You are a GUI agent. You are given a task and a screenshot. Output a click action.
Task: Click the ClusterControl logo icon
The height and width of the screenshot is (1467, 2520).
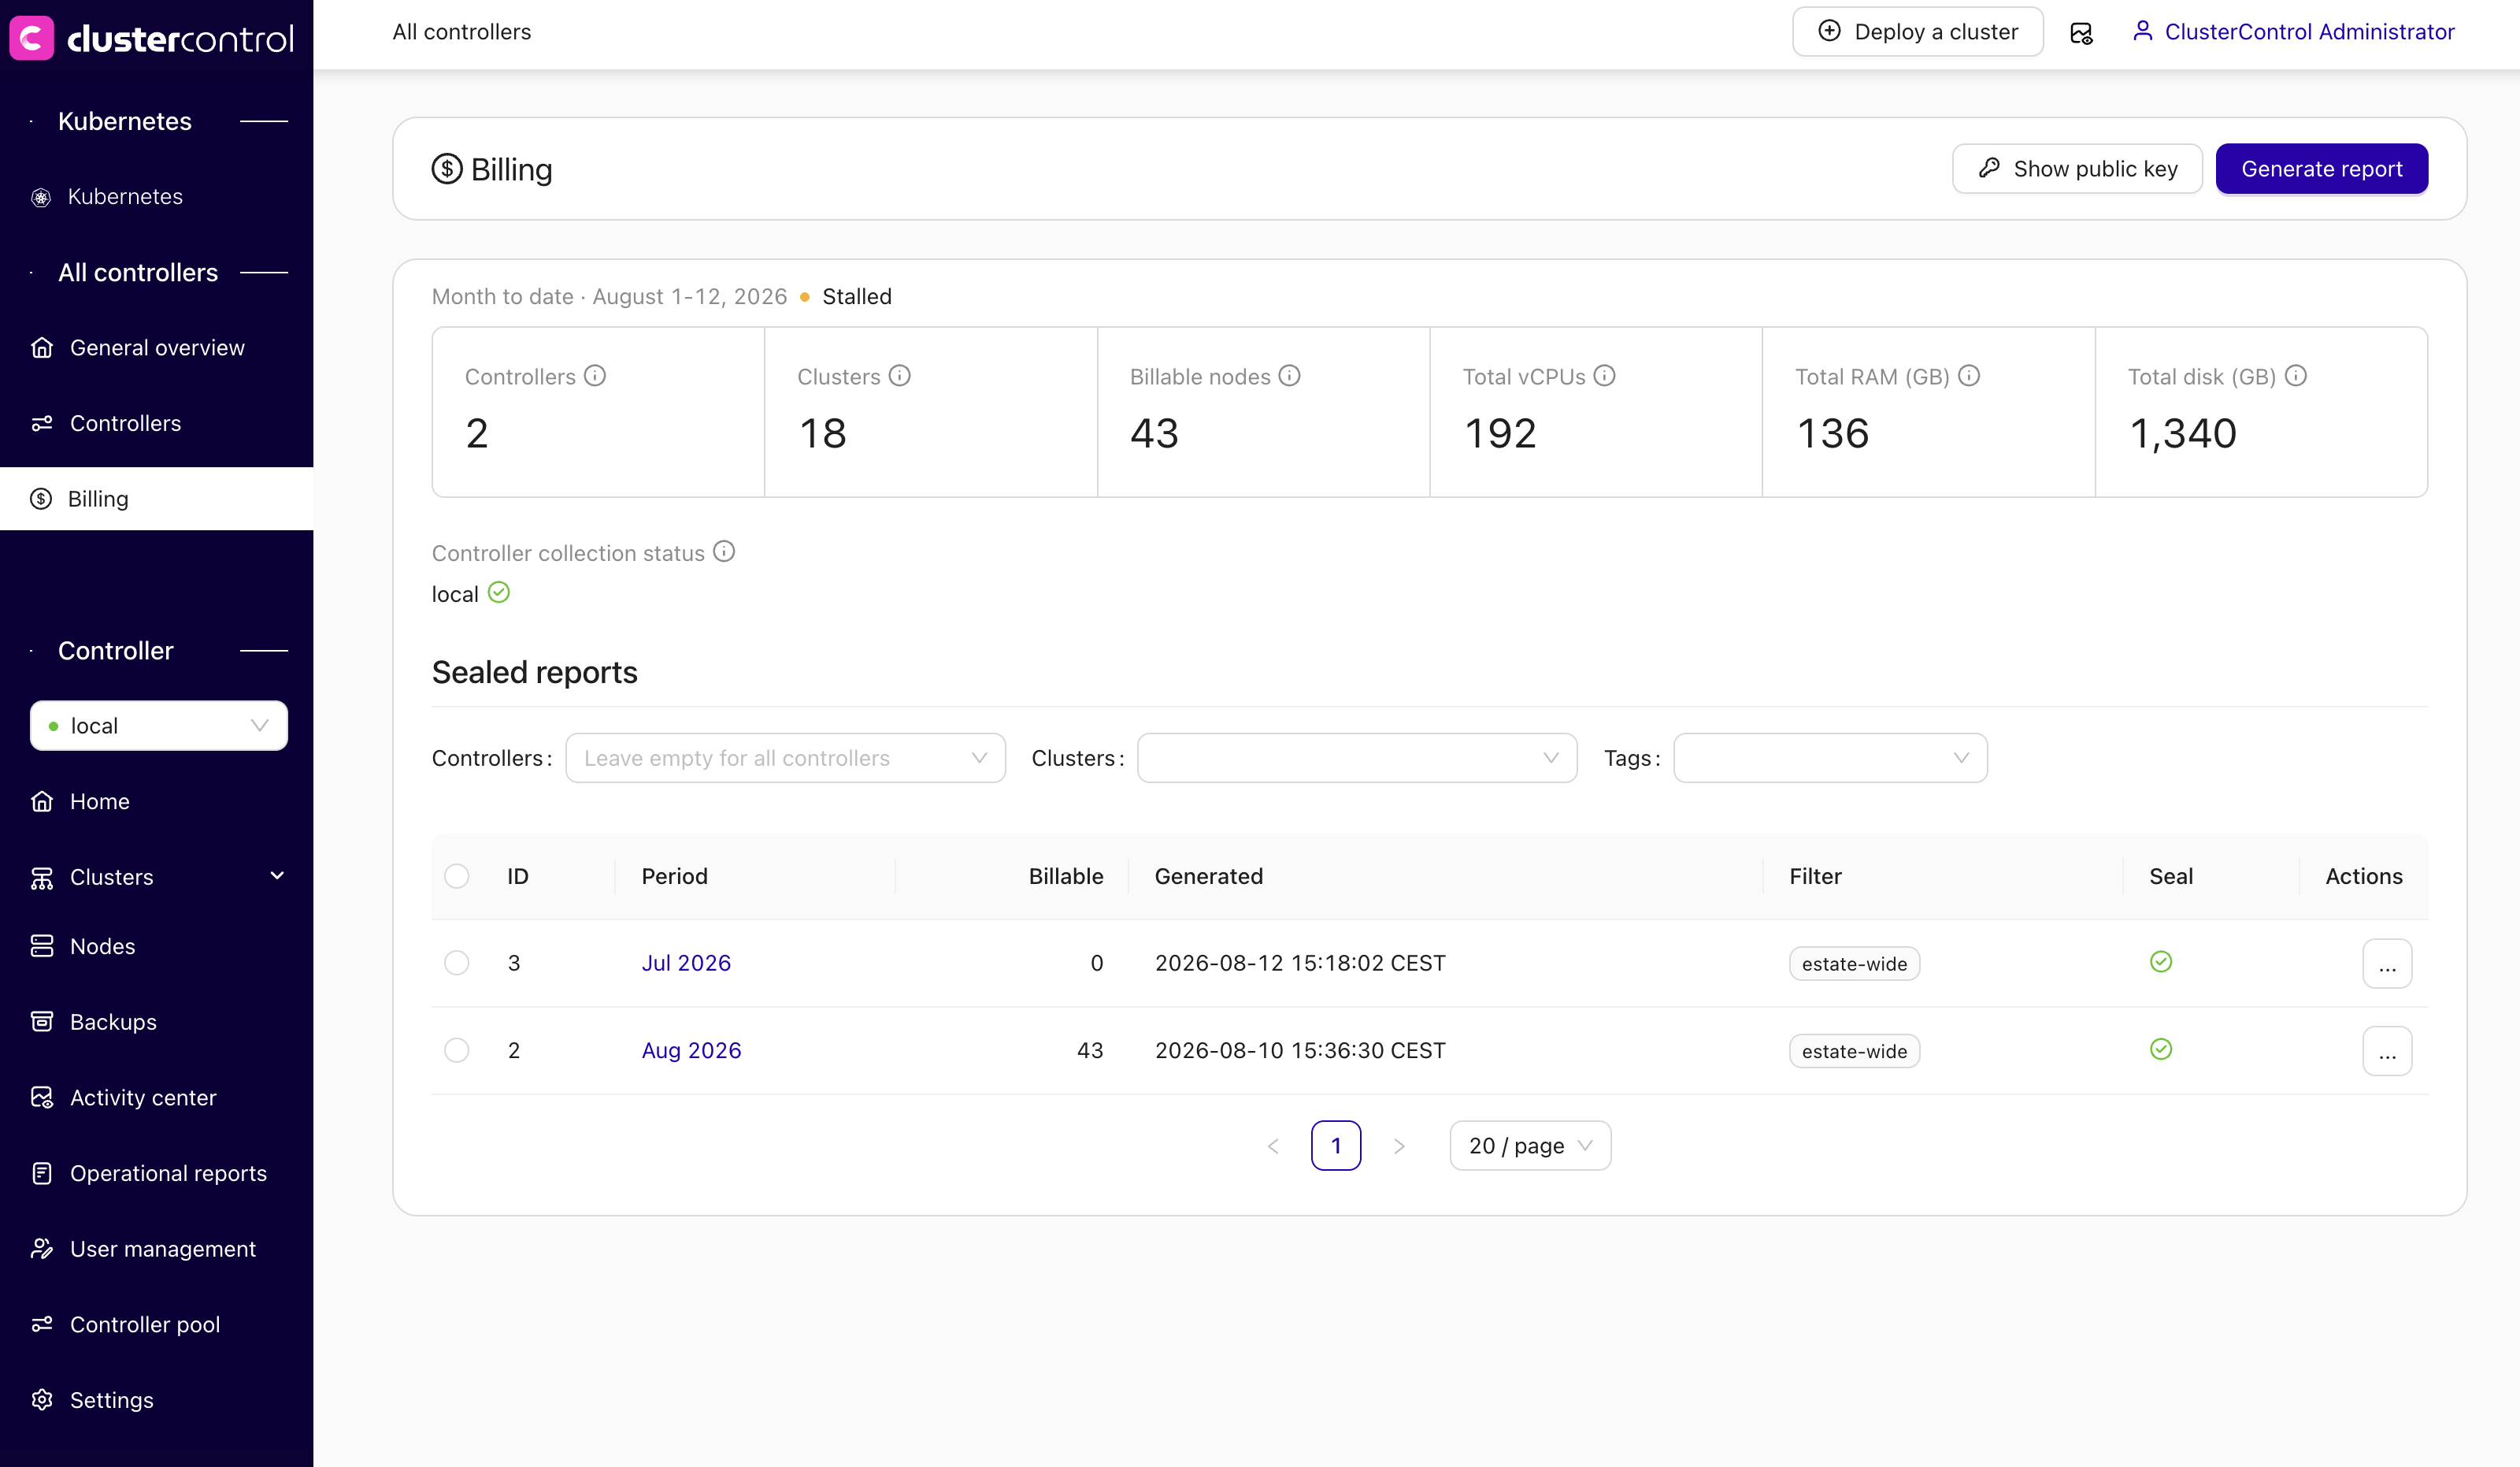[x=31, y=37]
